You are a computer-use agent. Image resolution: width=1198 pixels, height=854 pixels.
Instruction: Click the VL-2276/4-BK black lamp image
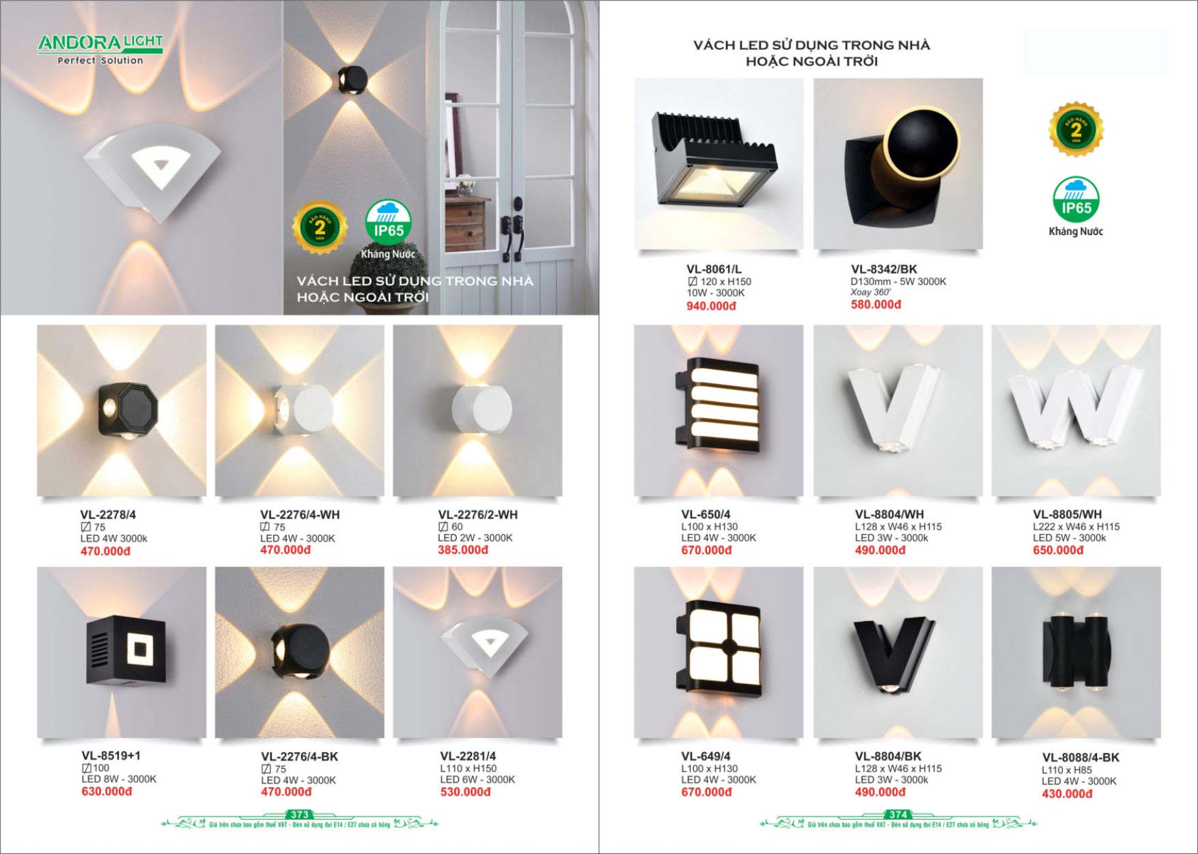pyautogui.click(x=300, y=652)
